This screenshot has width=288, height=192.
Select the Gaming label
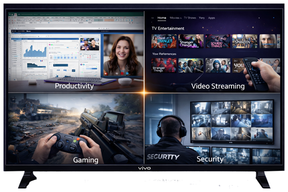(85, 159)
